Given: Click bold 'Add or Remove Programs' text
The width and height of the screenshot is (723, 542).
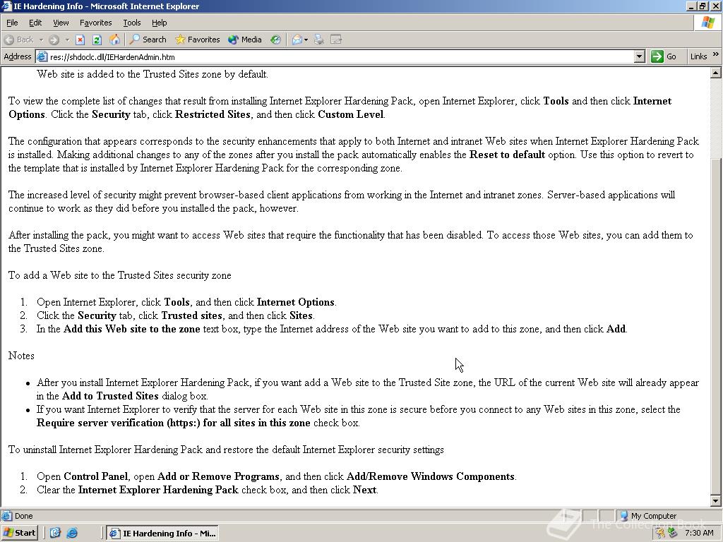Looking at the screenshot, I should [x=218, y=476].
